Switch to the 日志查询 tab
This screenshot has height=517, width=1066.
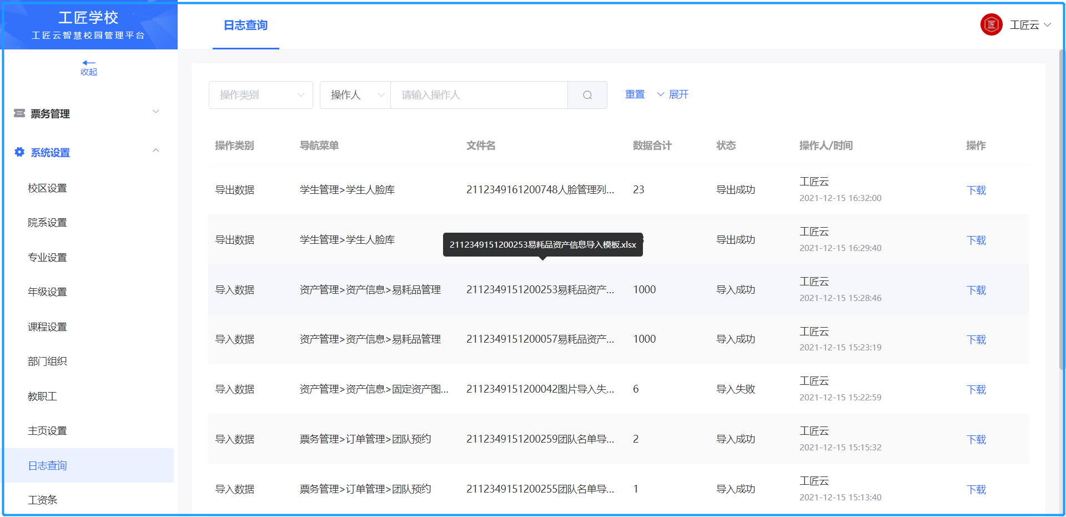(245, 25)
